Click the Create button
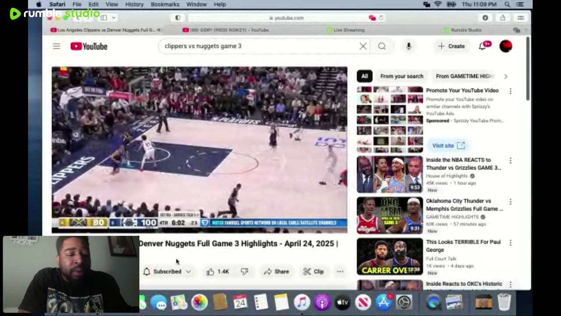The height and width of the screenshot is (316, 561). 451,46
